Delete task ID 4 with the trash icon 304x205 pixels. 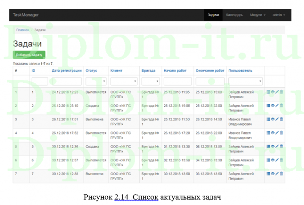click(x=281, y=133)
